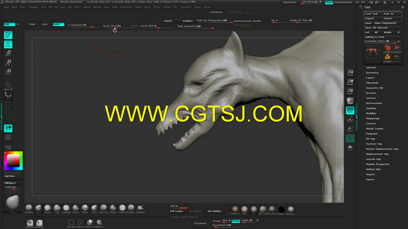The width and height of the screenshot is (408, 229).
Task: Select the Inflat brush
Action: (x=94, y=208)
